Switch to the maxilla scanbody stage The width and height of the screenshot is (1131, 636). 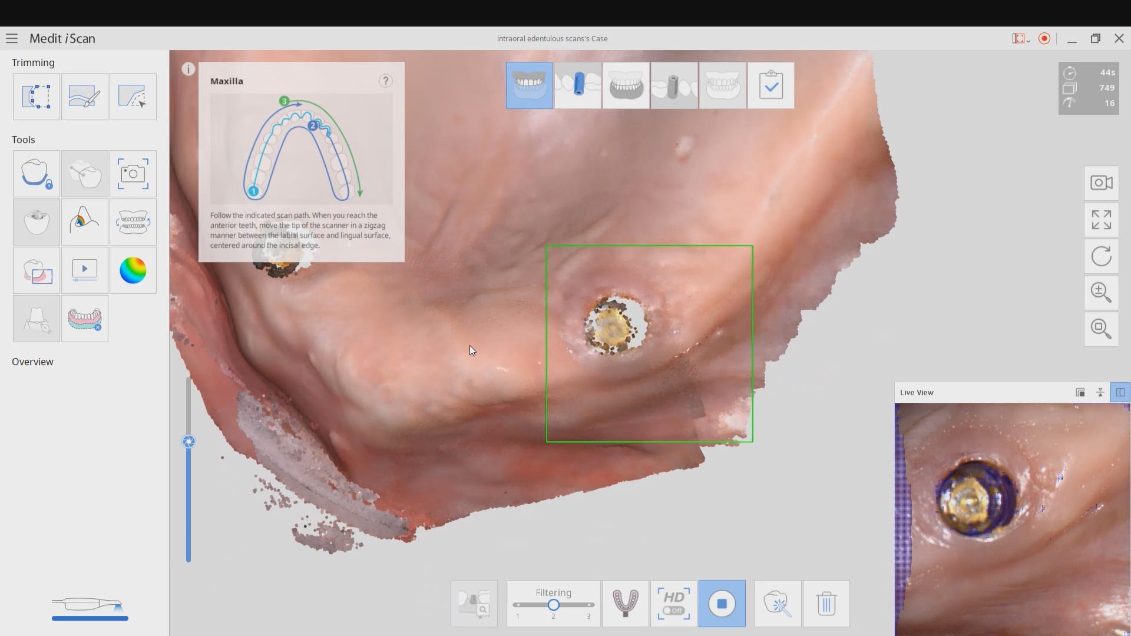(578, 85)
